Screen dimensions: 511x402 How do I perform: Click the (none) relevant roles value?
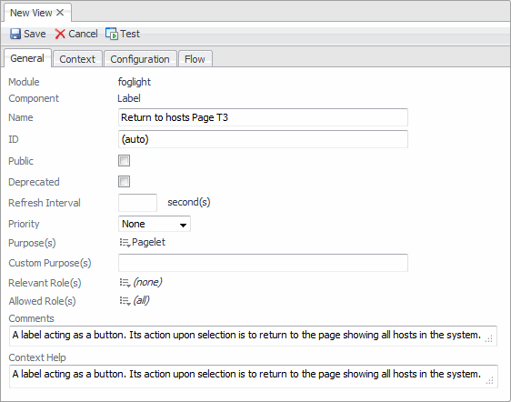147,282
